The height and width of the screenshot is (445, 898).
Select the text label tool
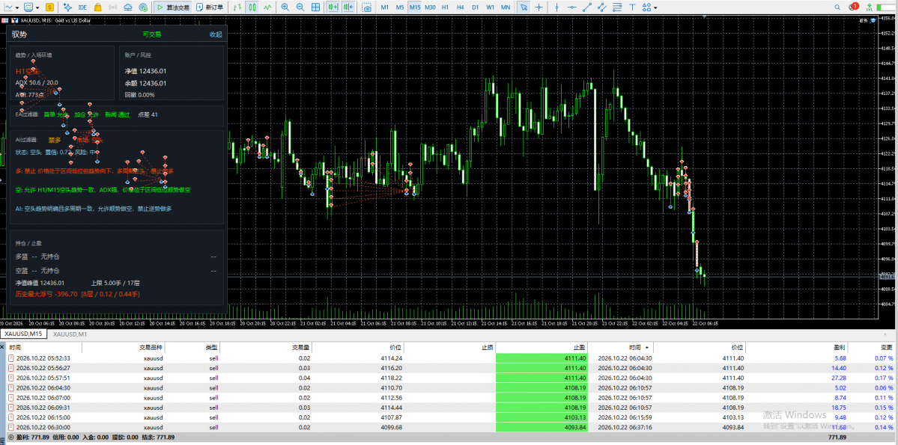coord(631,7)
